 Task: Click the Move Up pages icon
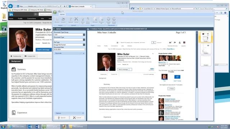point(83,21)
